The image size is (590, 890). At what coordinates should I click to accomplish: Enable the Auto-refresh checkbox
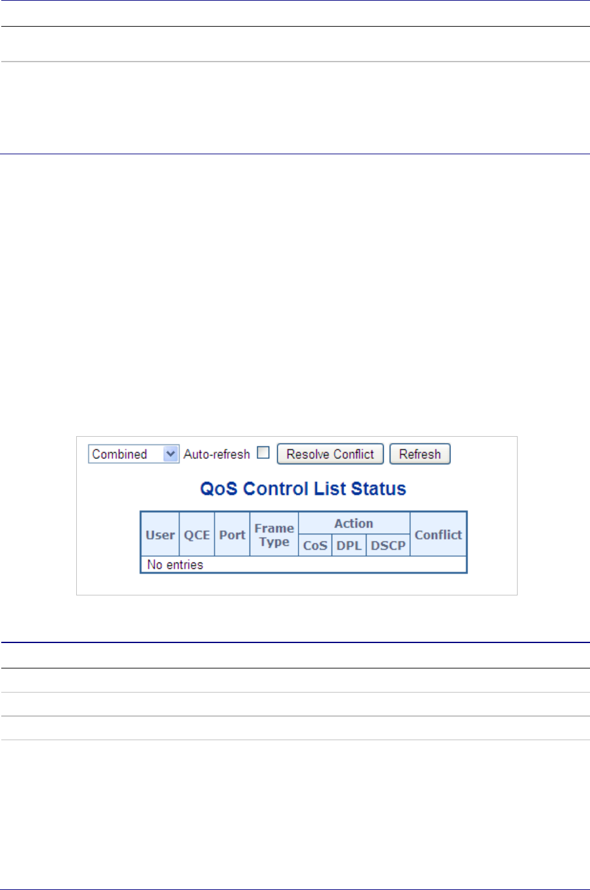click(x=263, y=453)
